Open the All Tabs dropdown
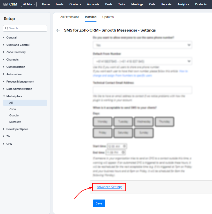Screen dimensions: 212x214 (28, 4)
